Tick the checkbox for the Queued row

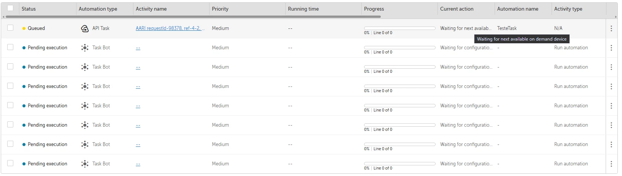(x=10, y=28)
